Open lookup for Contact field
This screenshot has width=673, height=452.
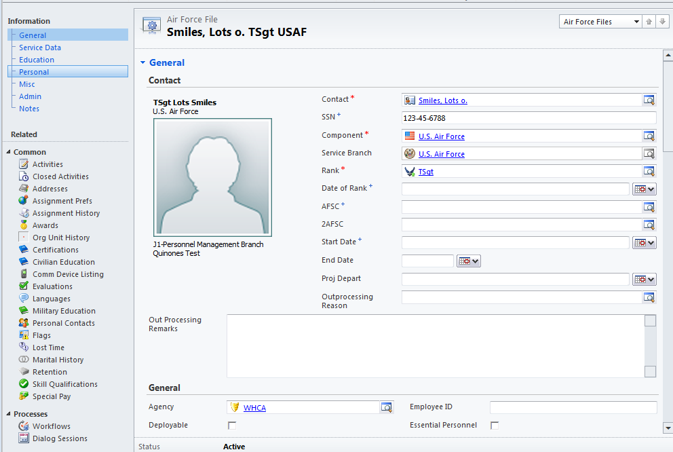(649, 100)
